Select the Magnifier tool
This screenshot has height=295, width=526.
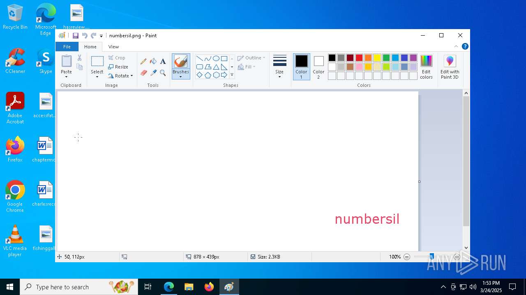[163, 73]
